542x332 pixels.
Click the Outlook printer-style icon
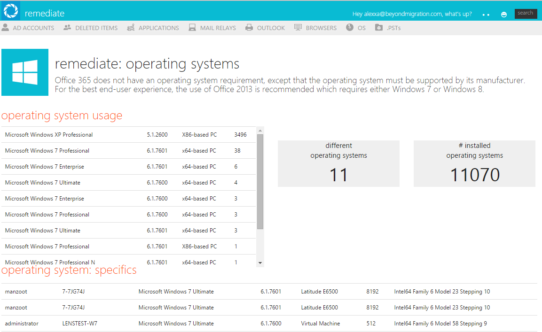(249, 28)
